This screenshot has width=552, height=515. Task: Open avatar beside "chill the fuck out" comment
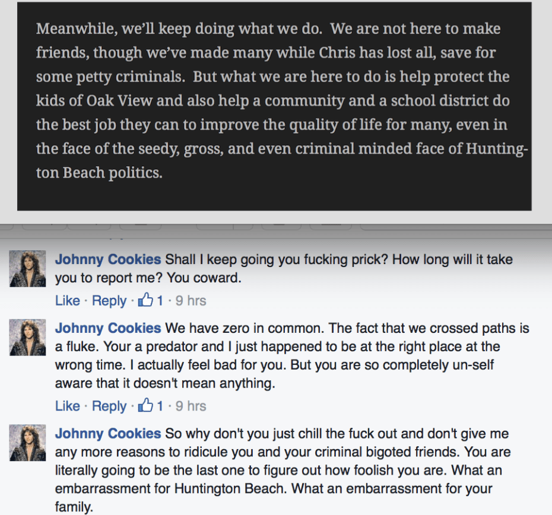[x=27, y=443]
